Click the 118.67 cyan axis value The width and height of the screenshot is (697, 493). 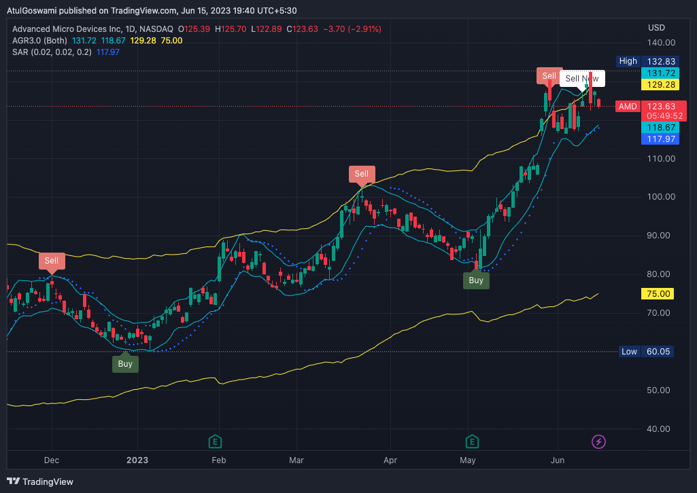pyautogui.click(x=660, y=128)
